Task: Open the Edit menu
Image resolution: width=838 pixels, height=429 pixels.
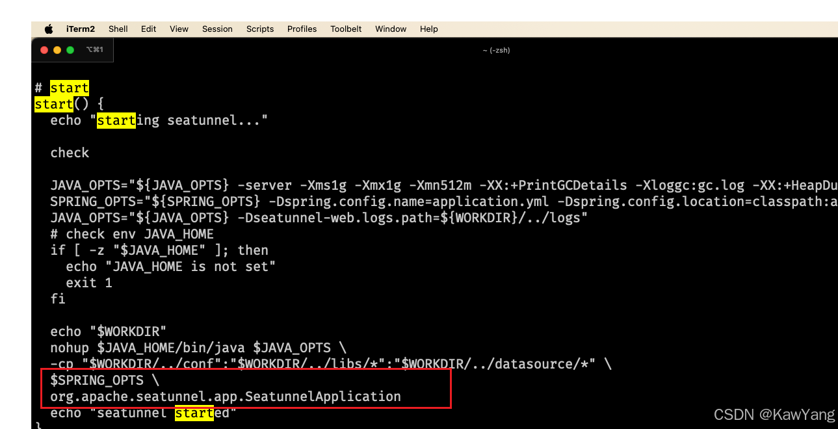Action: [149, 29]
